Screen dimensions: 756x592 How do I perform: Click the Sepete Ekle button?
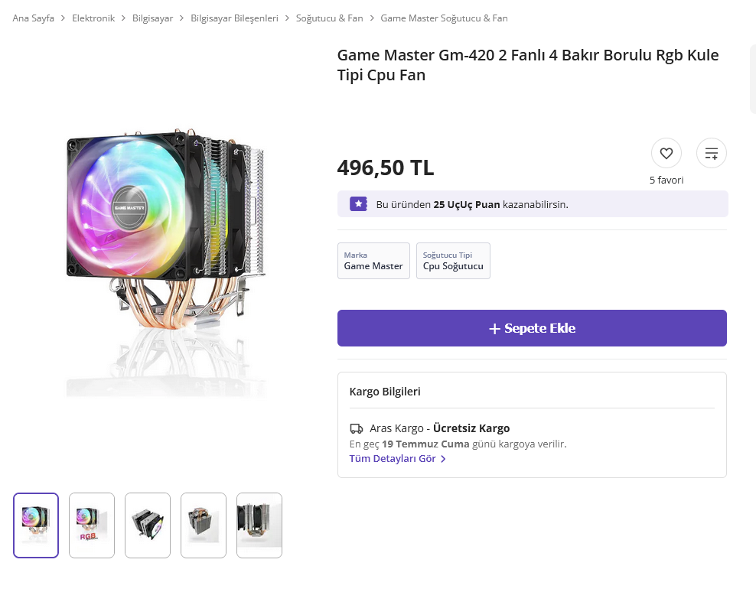(532, 328)
